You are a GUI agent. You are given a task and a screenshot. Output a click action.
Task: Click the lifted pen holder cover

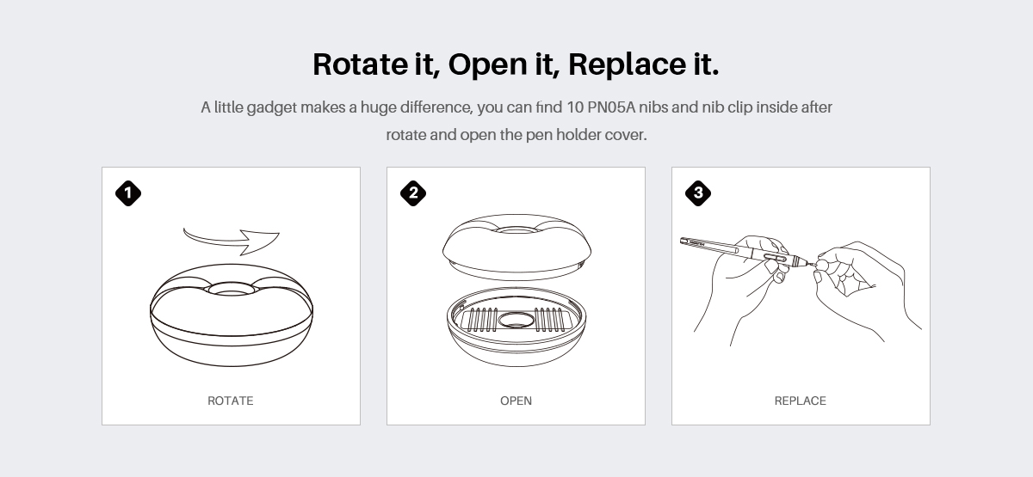pyautogui.click(x=516, y=243)
